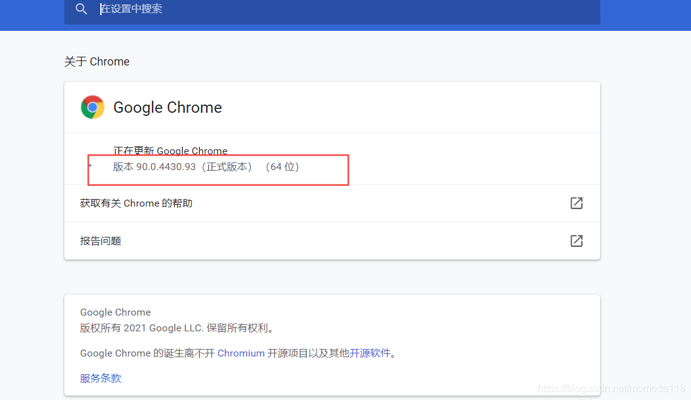Follow the Chromium hyperlink
691x400 pixels.
click(x=241, y=353)
